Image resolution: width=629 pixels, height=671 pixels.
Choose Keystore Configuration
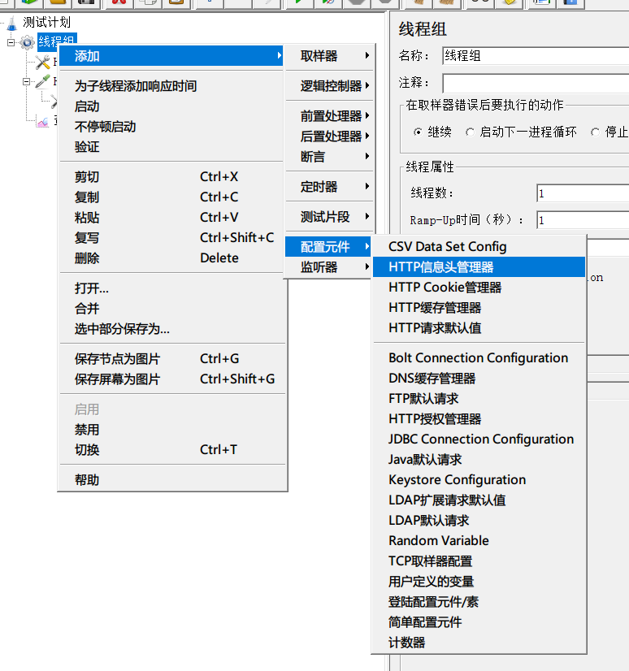pos(479,480)
